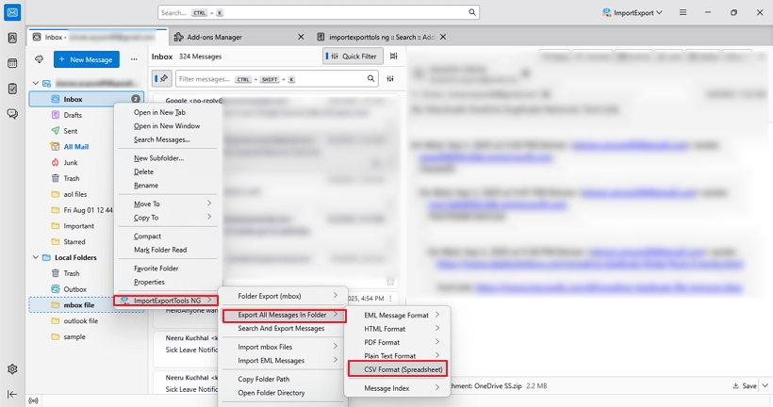Select the Inbox folder
Screen dimensions: 773x407
[x=87, y=99]
